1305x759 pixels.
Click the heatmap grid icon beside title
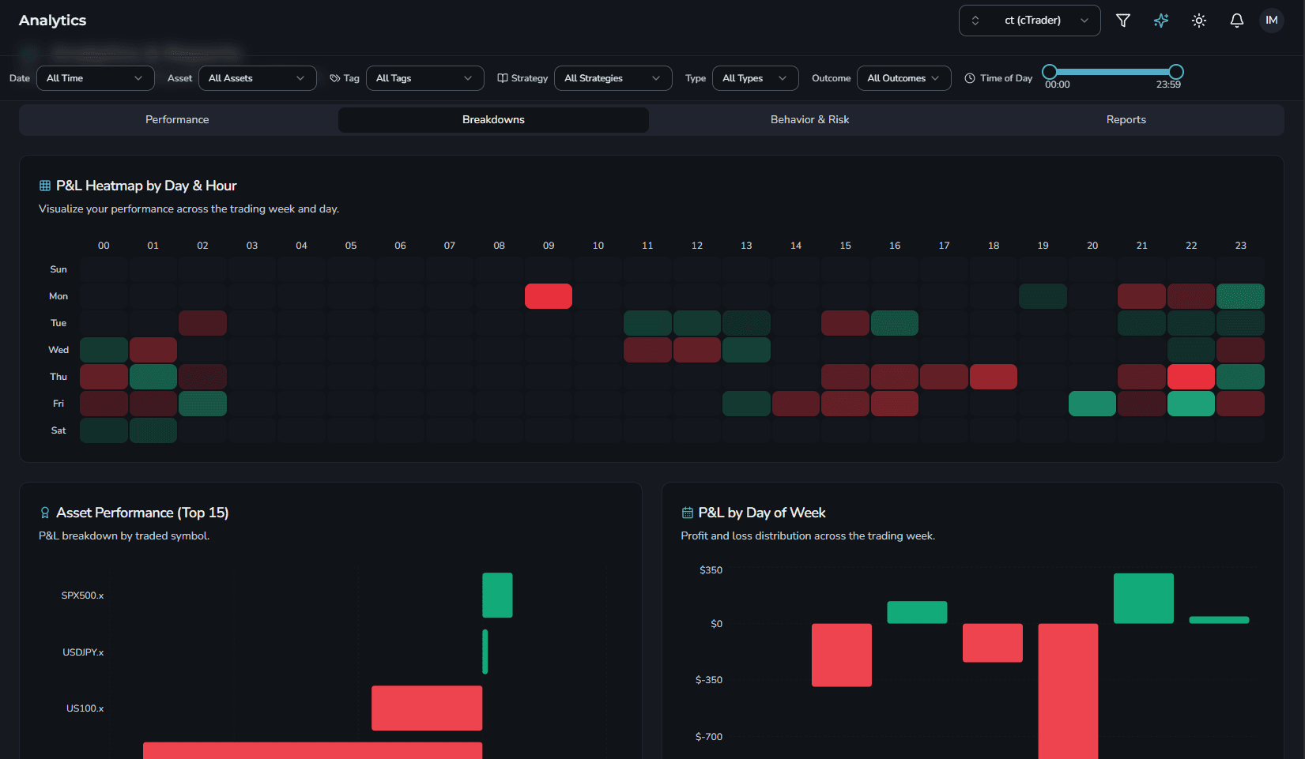pos(45,186)
